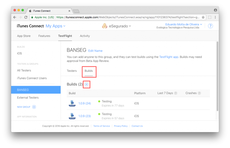Click the browser reload icon
Screen dimensions: 230x148
26,17
